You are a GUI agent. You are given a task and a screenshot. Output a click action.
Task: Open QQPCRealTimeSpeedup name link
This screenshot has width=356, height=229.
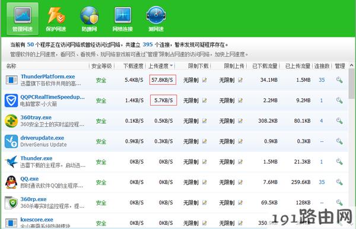pyautogui.click(x=52, y=97)
